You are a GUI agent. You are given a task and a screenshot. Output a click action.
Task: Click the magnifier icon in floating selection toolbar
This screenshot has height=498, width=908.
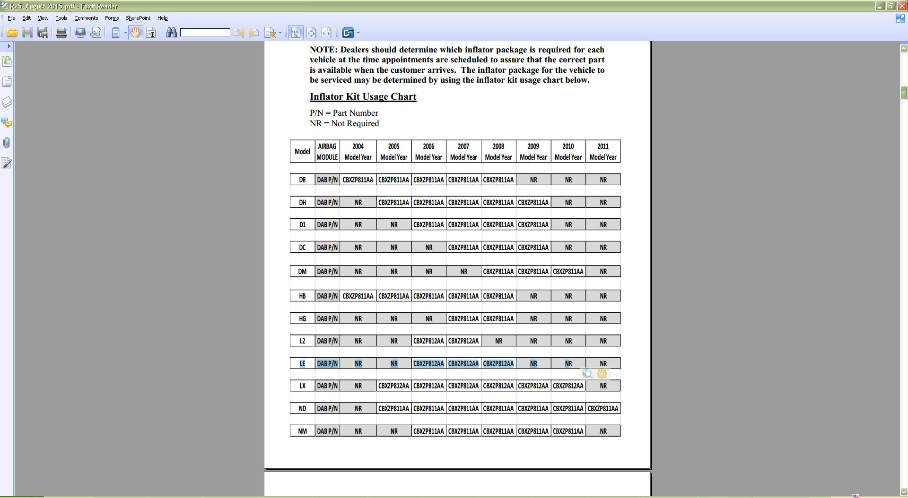coord(588,374)
